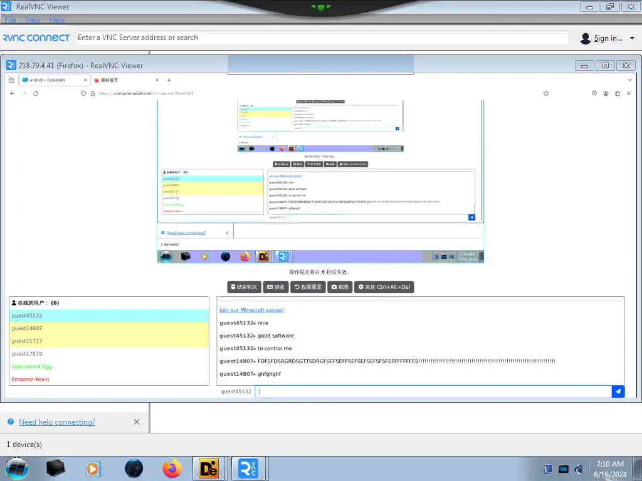
Task: Expand the Sign in dropdown arrow
Action: coord(632,38)
